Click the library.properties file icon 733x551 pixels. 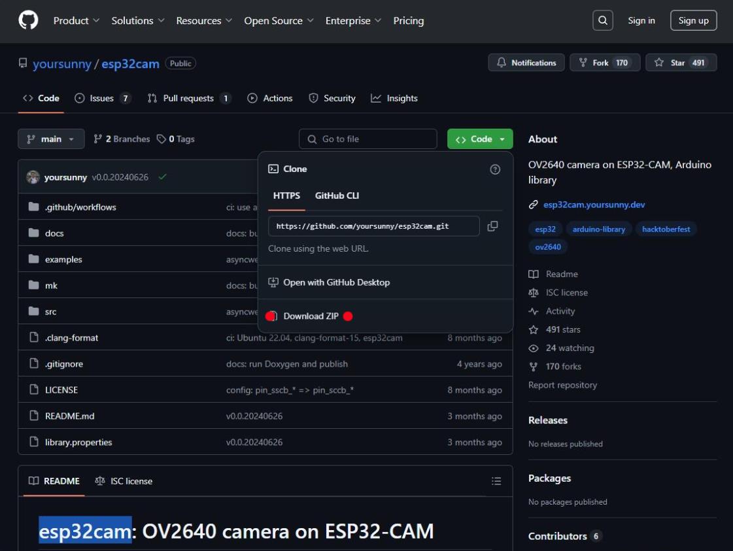tap(33, 442)
